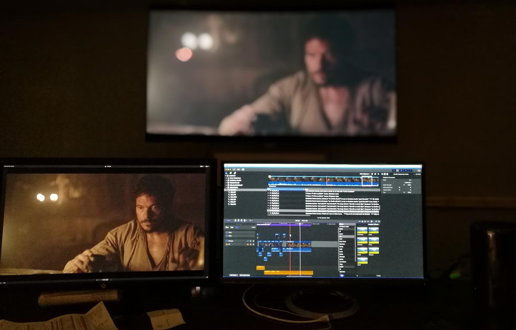Choose the Prism effect thumbnail

[374, 240]
